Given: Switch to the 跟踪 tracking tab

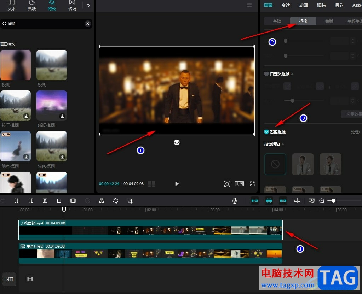Looking at the screenshot, I should (x=321, y=5).
